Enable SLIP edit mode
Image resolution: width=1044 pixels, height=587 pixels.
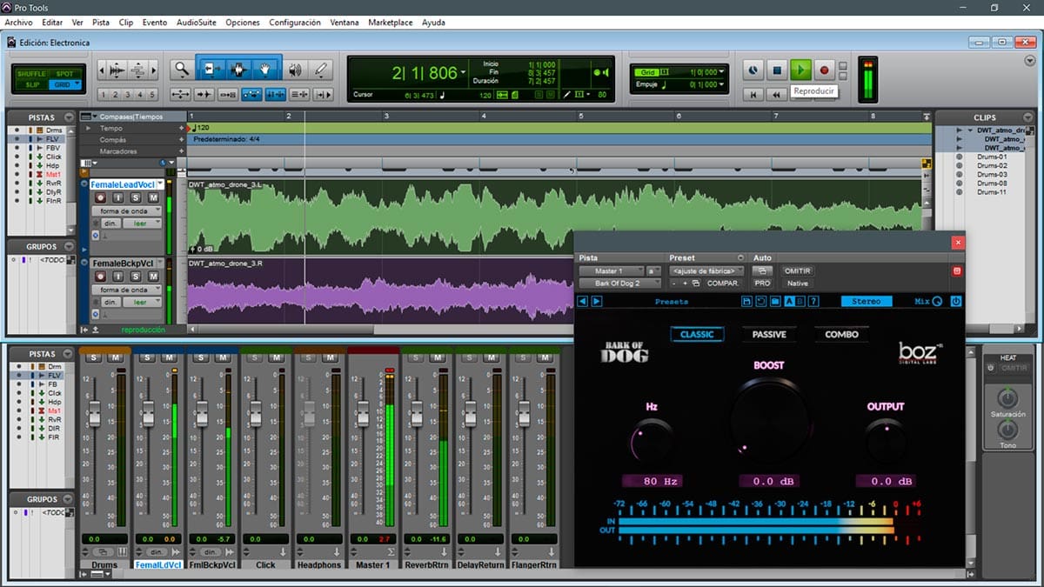[31, 84]
